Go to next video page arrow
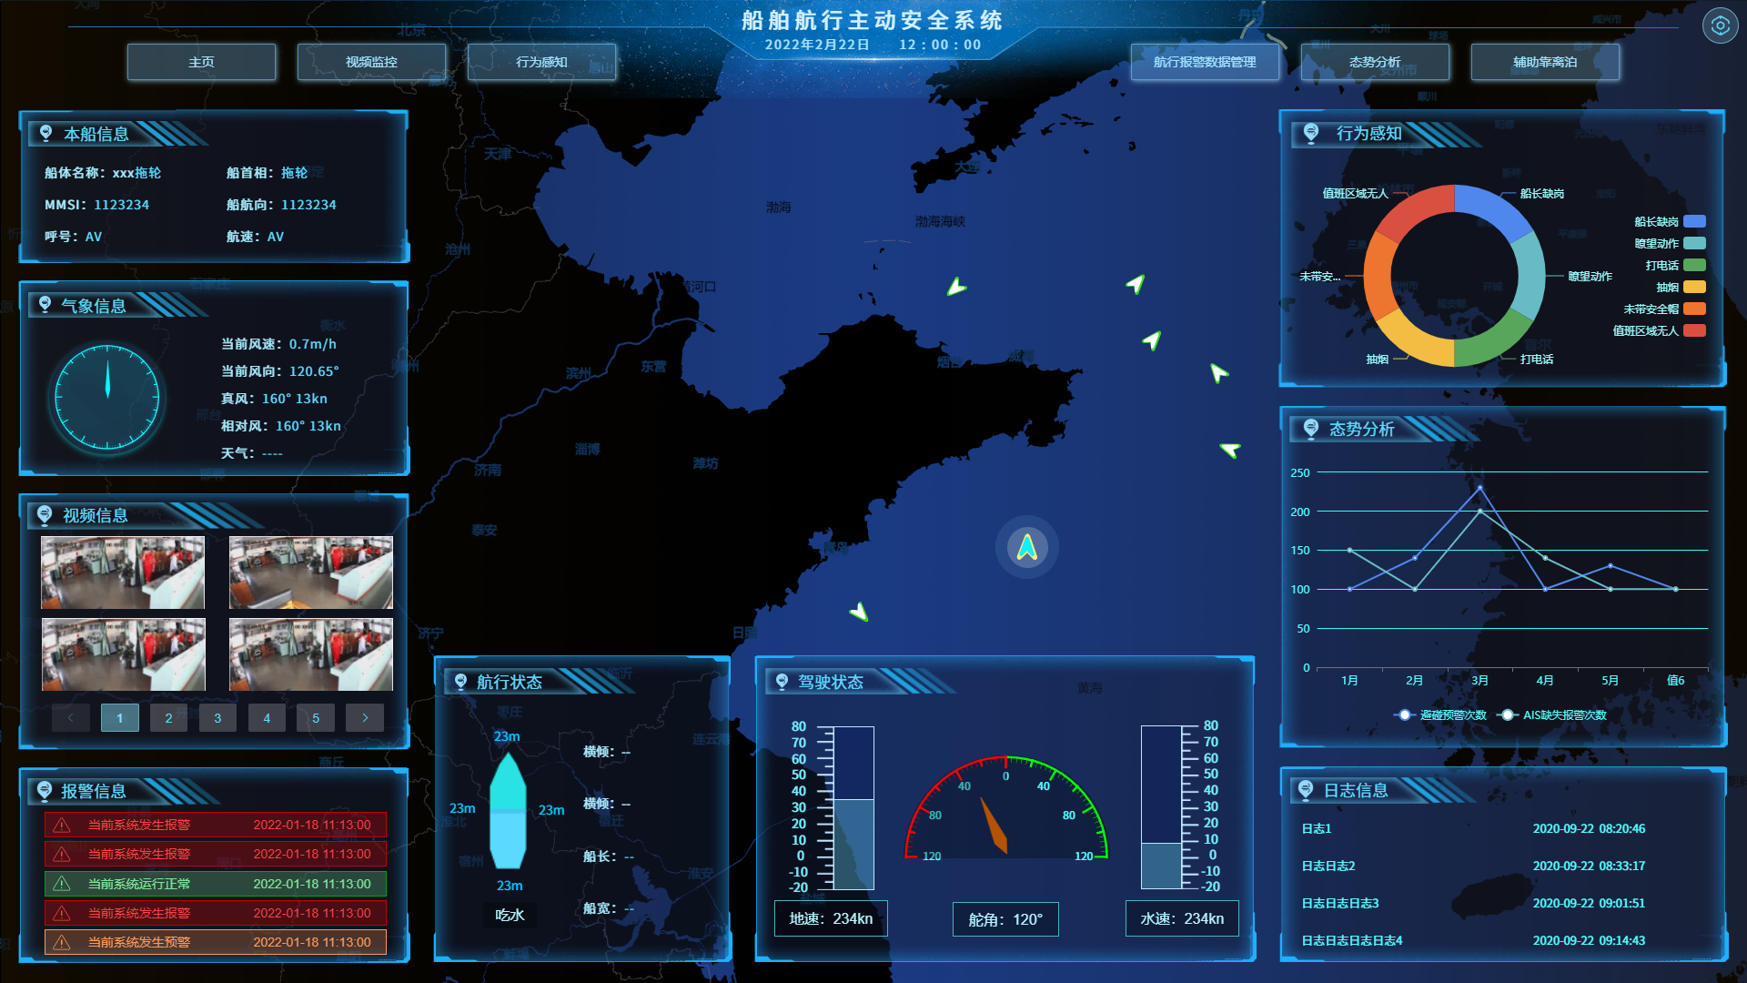1747x983 pixels. [365, 718]
